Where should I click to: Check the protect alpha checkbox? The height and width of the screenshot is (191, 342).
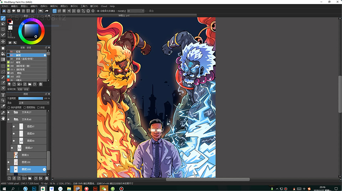pos(9,108)
